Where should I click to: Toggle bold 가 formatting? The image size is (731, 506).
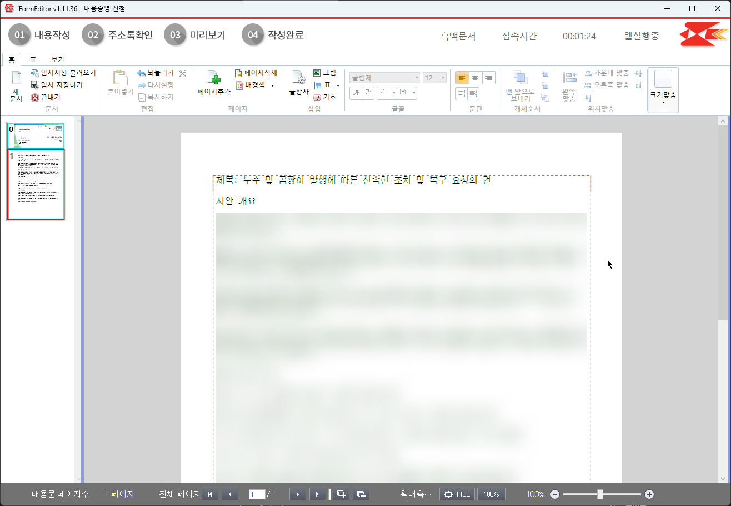356,93
